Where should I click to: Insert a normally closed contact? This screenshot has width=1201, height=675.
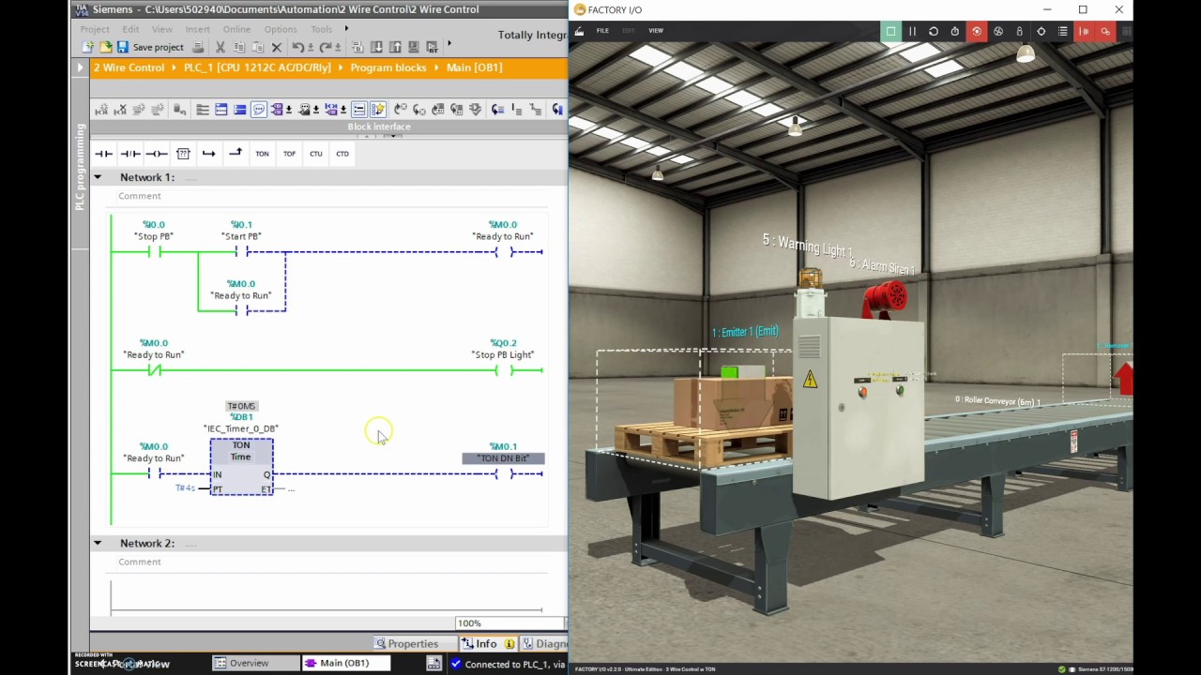[x=130, y=154]
